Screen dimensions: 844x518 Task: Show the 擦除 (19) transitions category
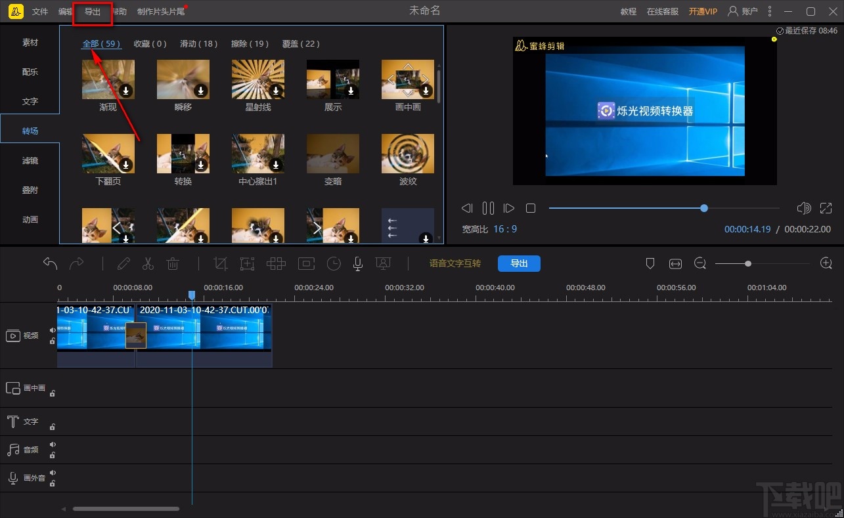click(x=250, y=44)
